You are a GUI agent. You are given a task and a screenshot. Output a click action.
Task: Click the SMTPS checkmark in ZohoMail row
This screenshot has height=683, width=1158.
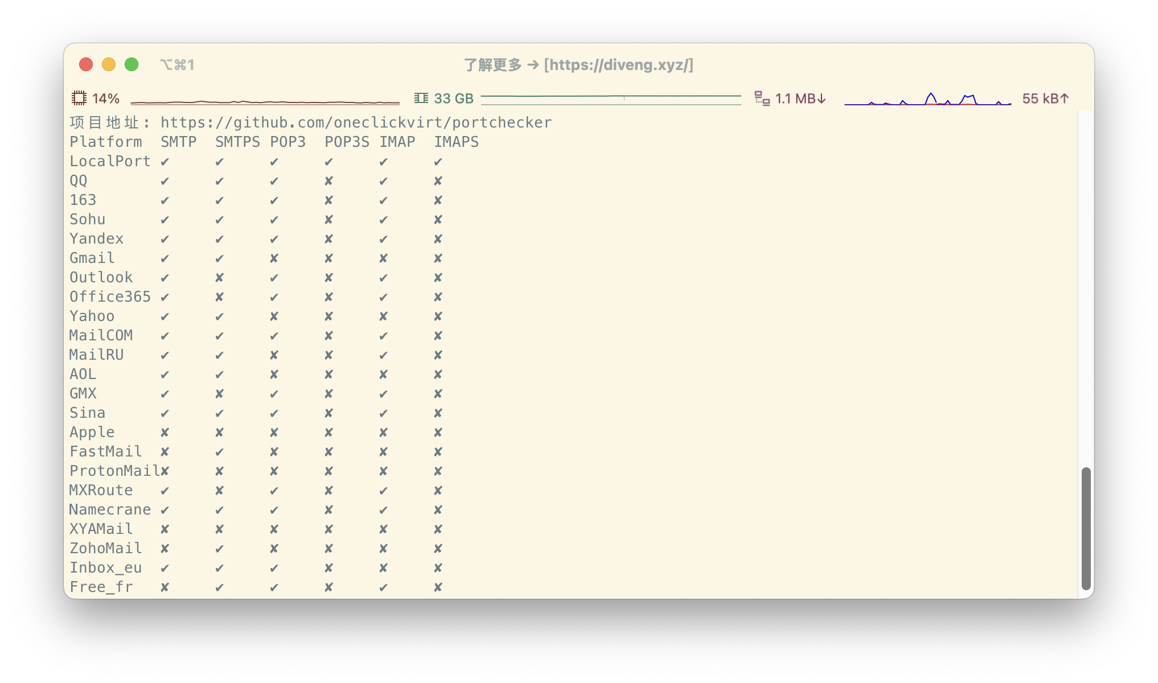coord(220,549)
